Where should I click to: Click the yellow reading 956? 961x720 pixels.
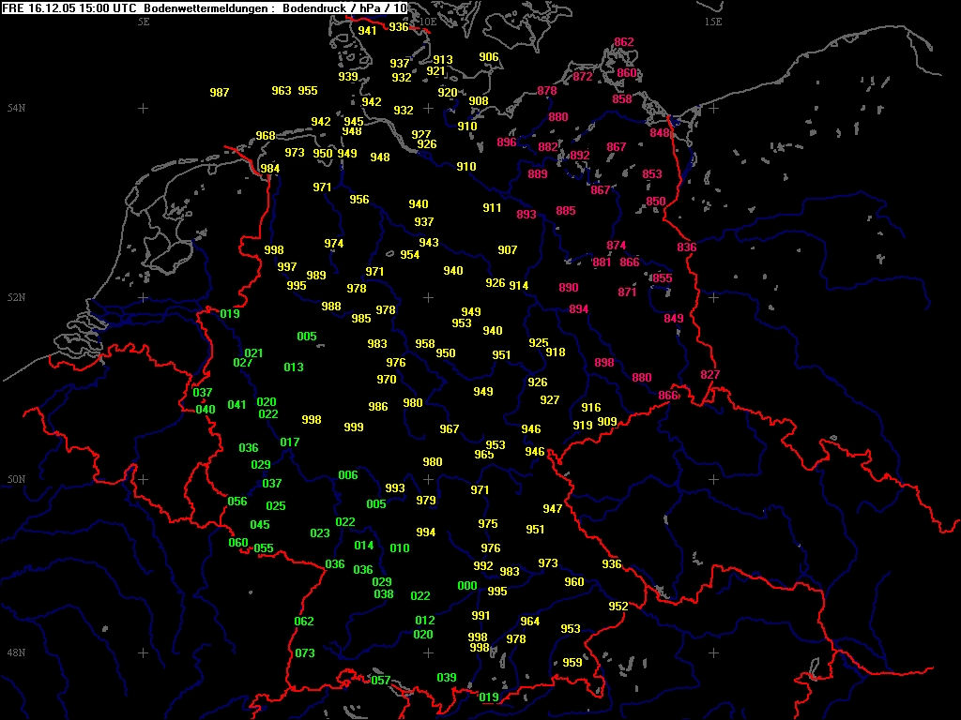coord(359,199)
